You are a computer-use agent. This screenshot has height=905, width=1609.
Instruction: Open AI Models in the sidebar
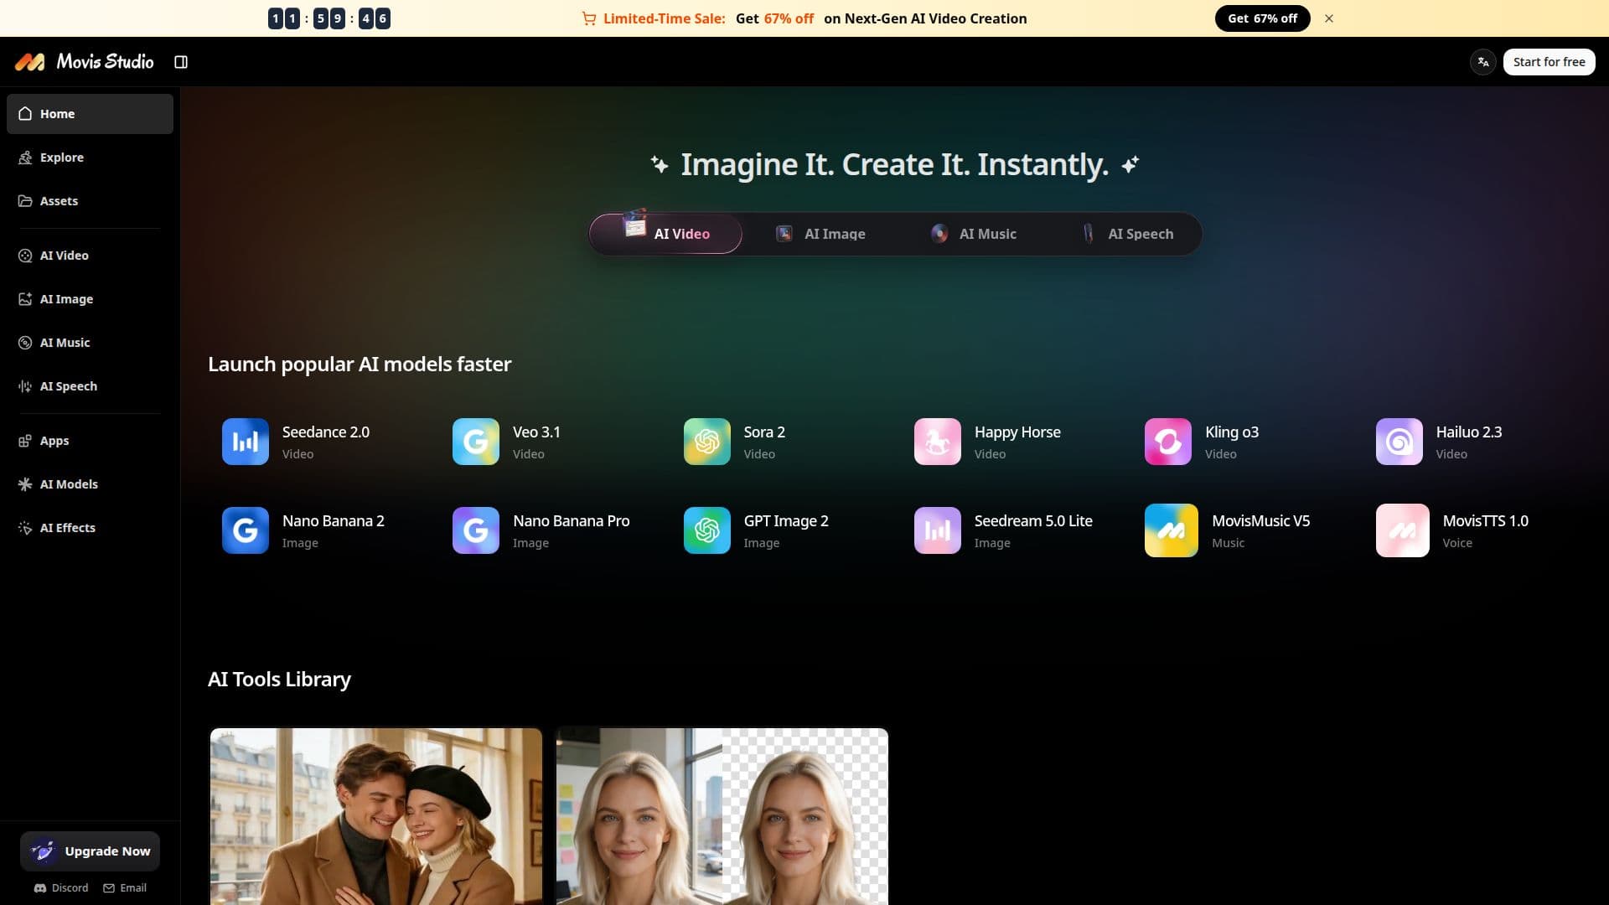click(90, 484)
